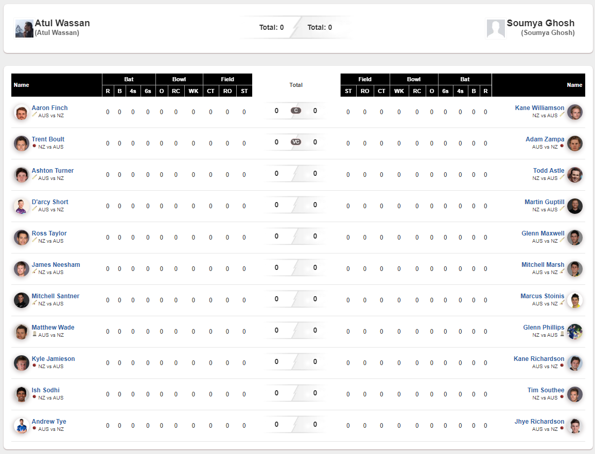Open Aaron Finch player profile link
595x454 pixels.
(49, 108)
